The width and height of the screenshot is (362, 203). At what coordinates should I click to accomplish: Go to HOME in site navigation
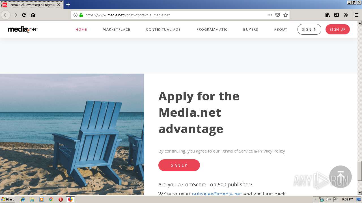81,29
